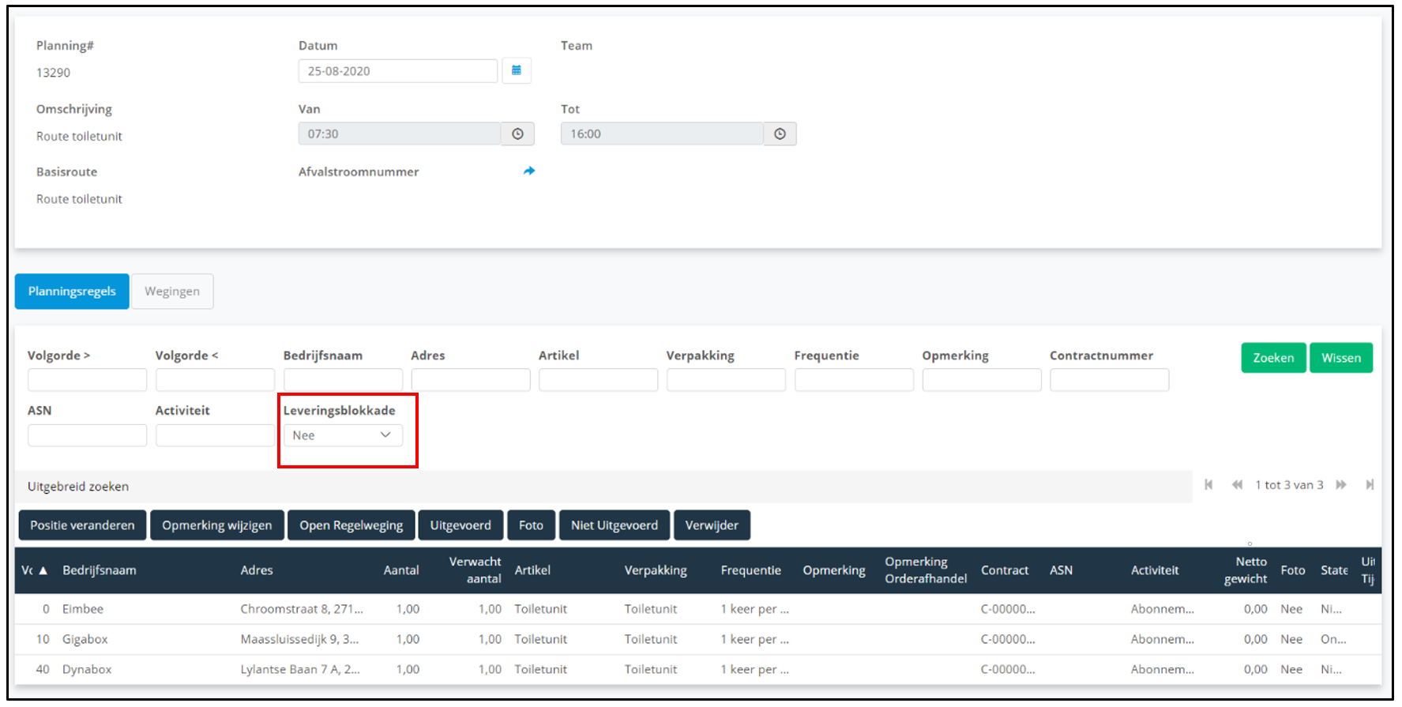Sort by Frequentie column header
This screenshot has height=707, width=1402.
click(x=751, y=570)
